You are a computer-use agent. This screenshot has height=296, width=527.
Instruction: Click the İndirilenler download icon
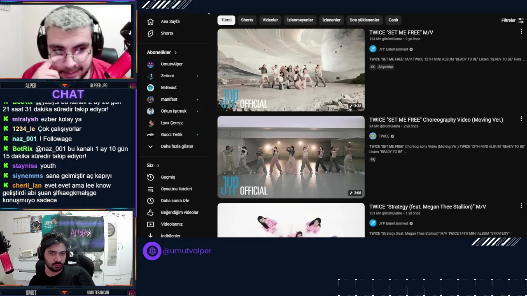pos(150,236)
